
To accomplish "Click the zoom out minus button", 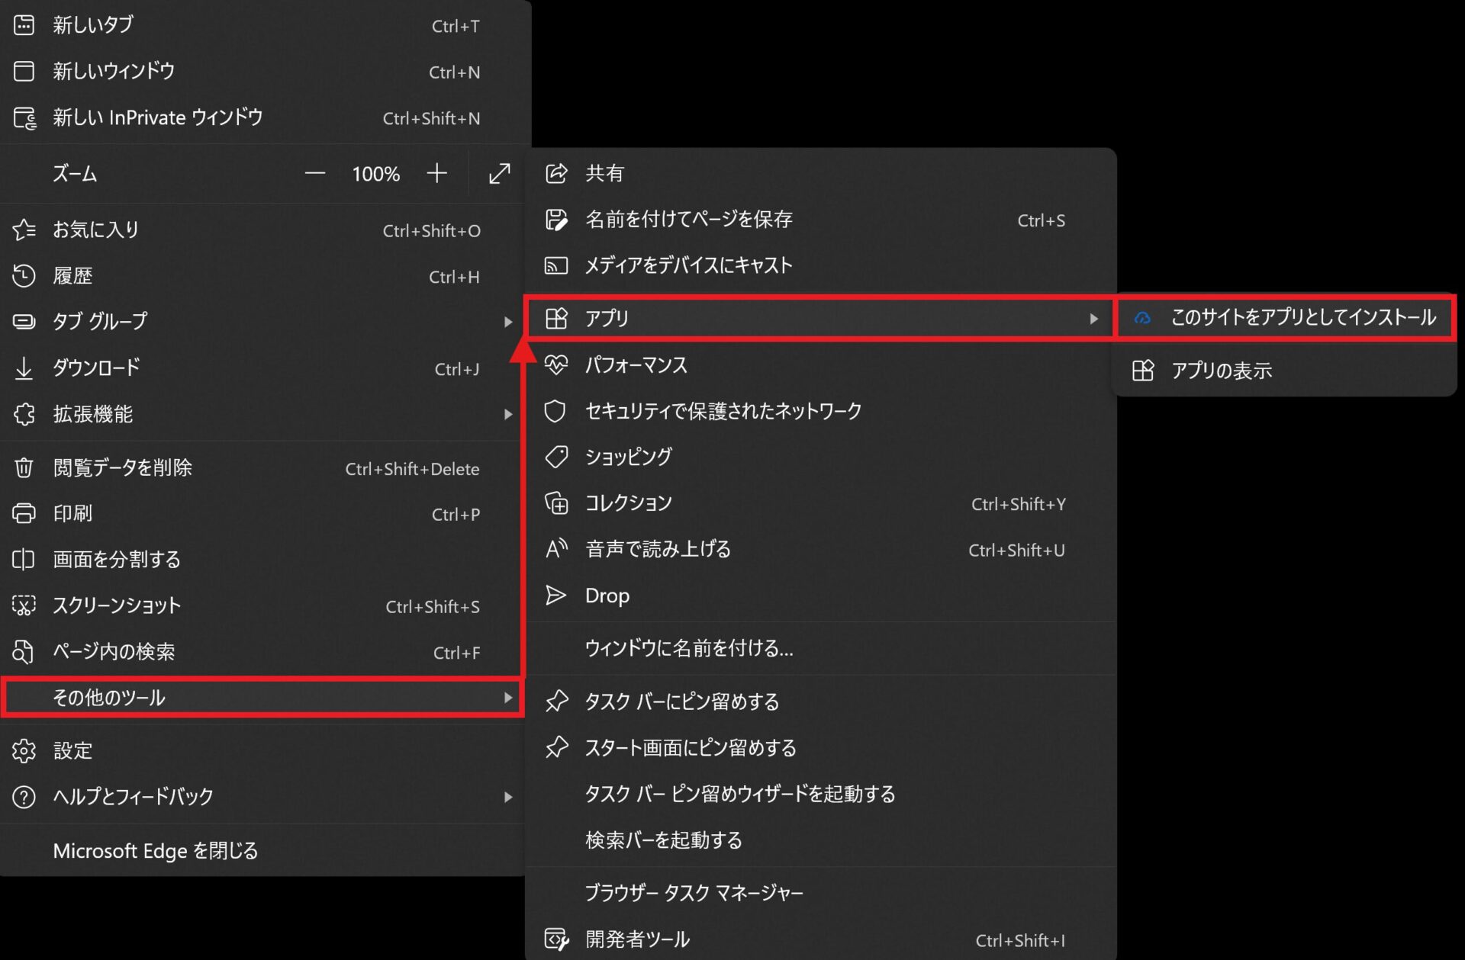I will tap(314, 174).
